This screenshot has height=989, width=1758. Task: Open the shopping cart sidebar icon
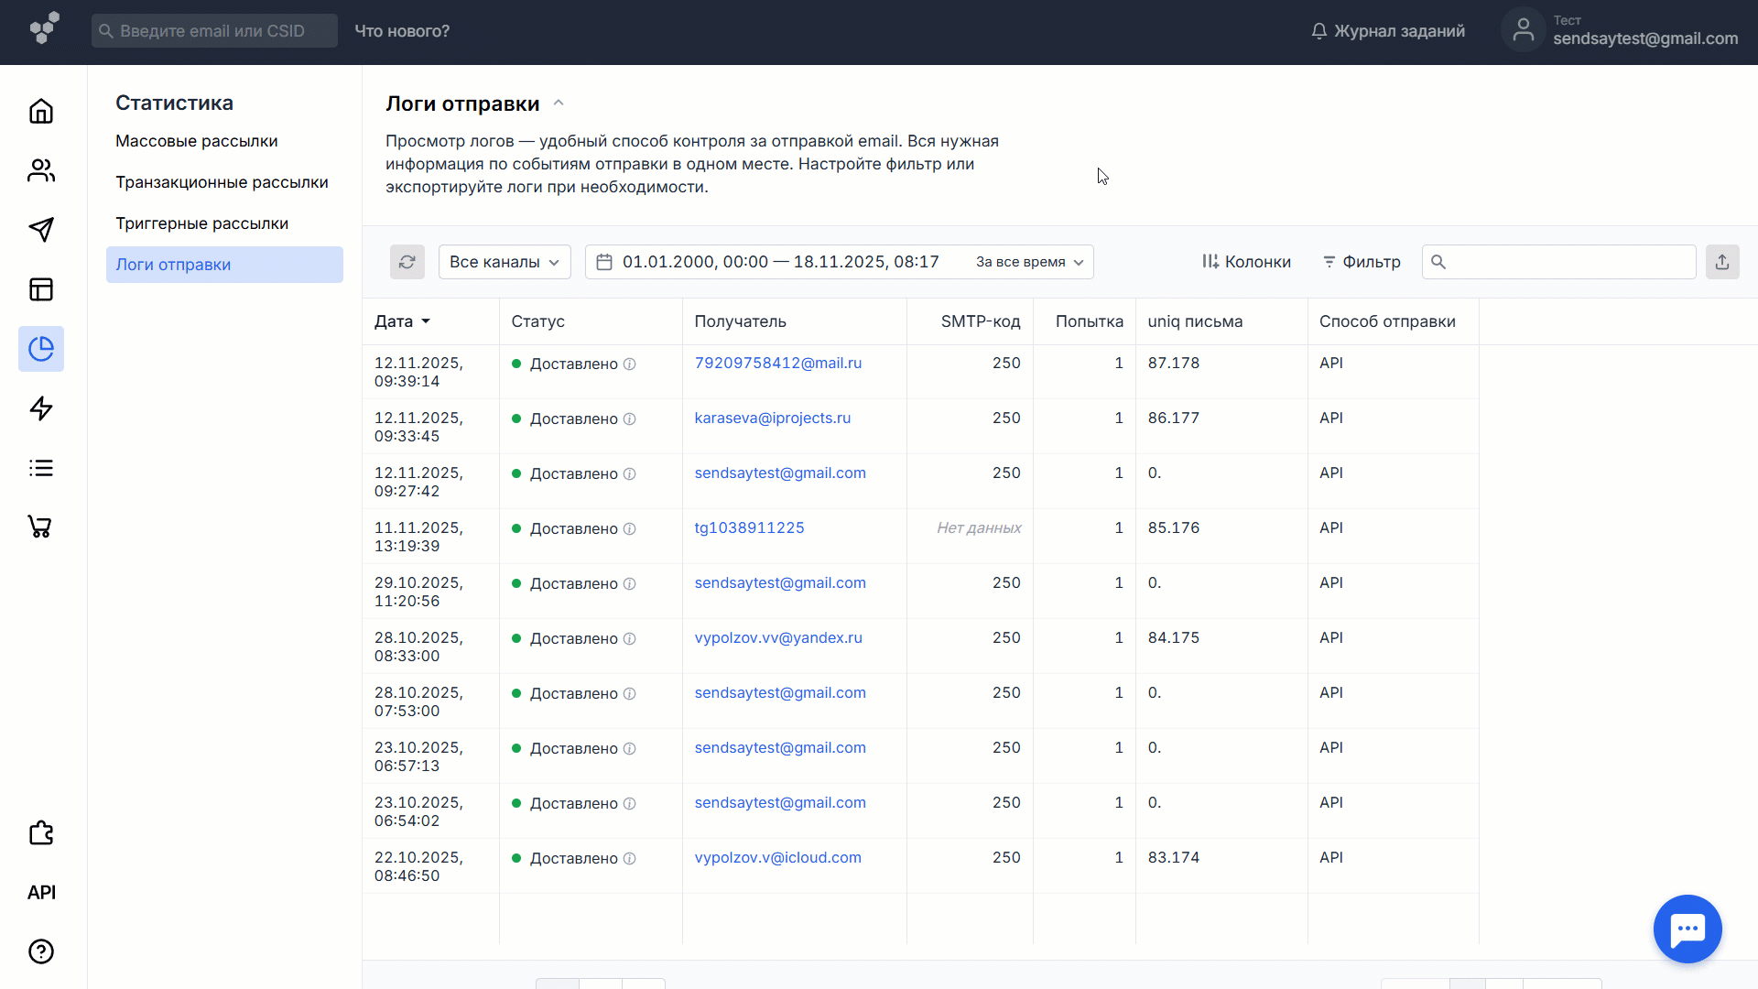pyautogui.click(x=41, y=527)
